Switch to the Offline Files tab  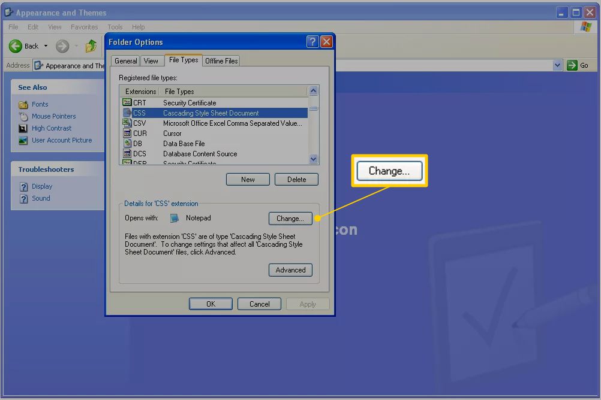click(x=221, y=61)
